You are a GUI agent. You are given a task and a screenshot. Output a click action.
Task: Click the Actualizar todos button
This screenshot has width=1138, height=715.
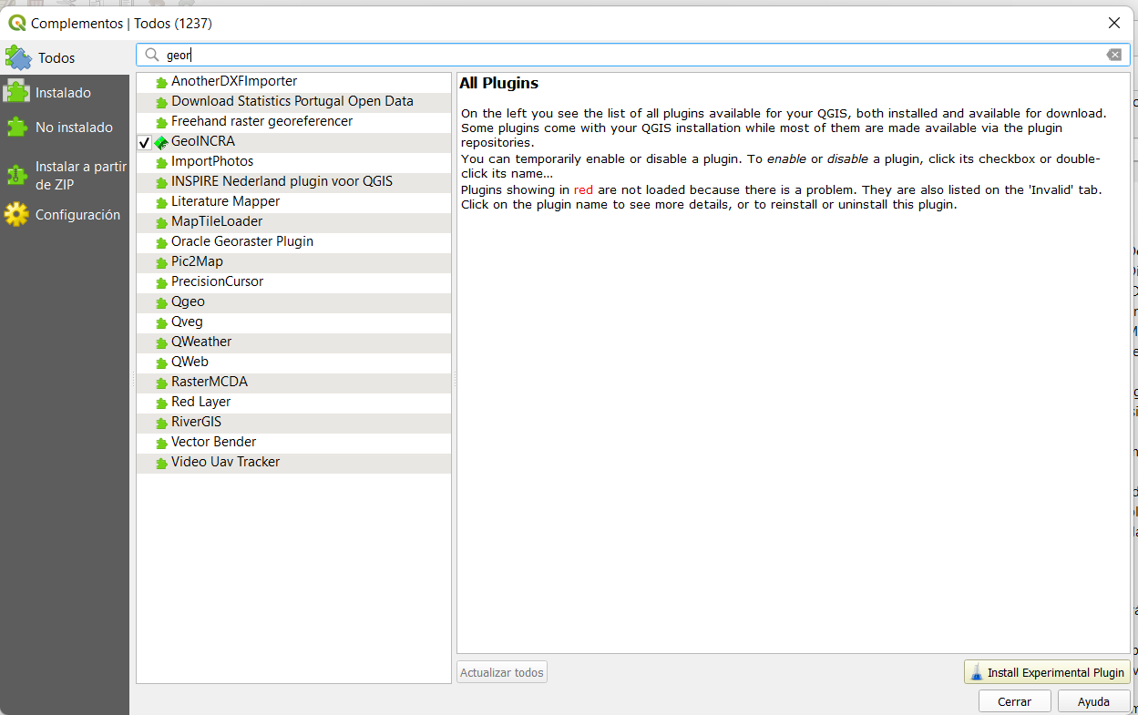(x=501, y=672)
